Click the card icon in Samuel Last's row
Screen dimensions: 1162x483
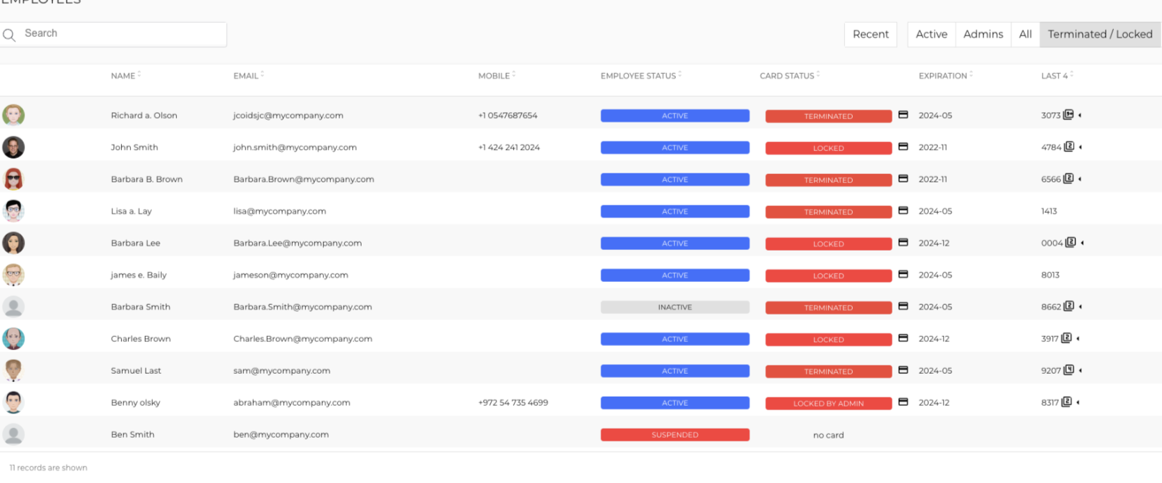(903, 370)
